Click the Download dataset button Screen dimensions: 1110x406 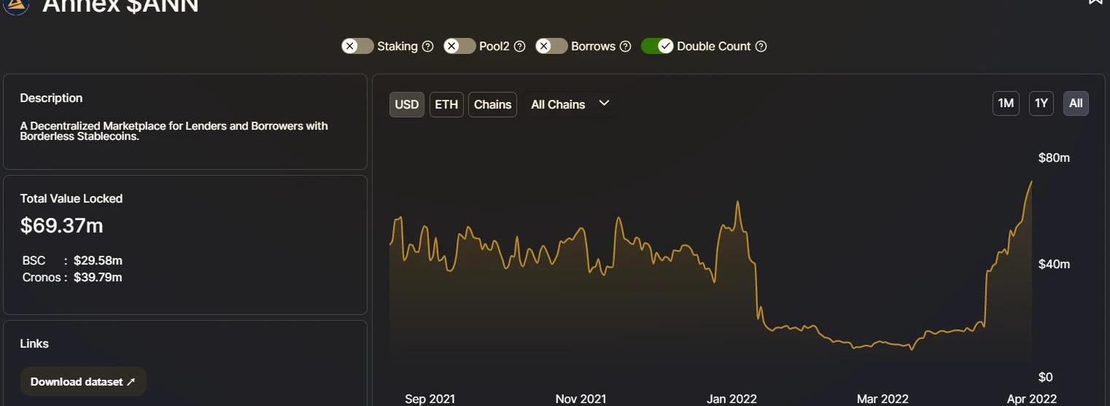coord(83,381)
